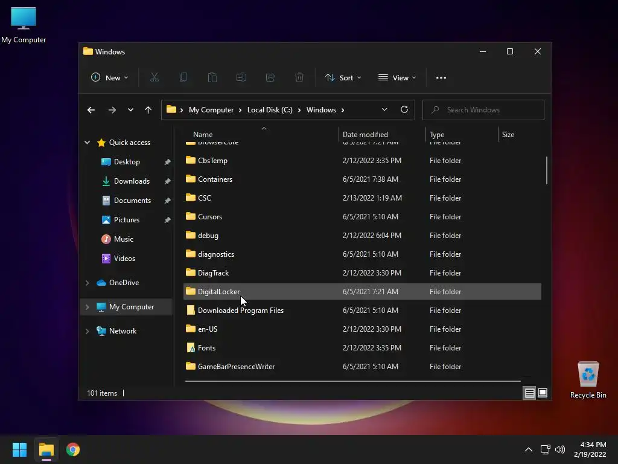
Task: Collapse the Quick access tree node
Action: (87, 143)
